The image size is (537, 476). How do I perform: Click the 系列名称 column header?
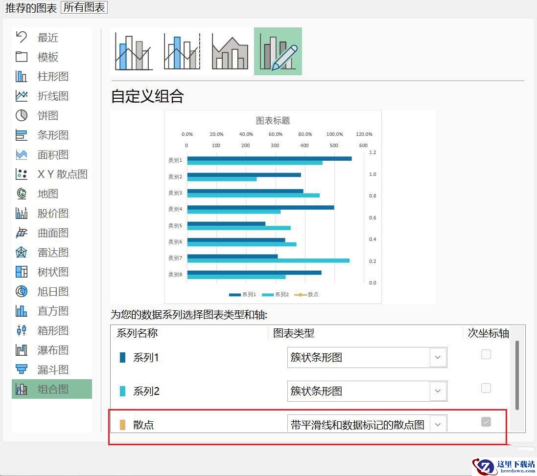click(x=137, y=333)
